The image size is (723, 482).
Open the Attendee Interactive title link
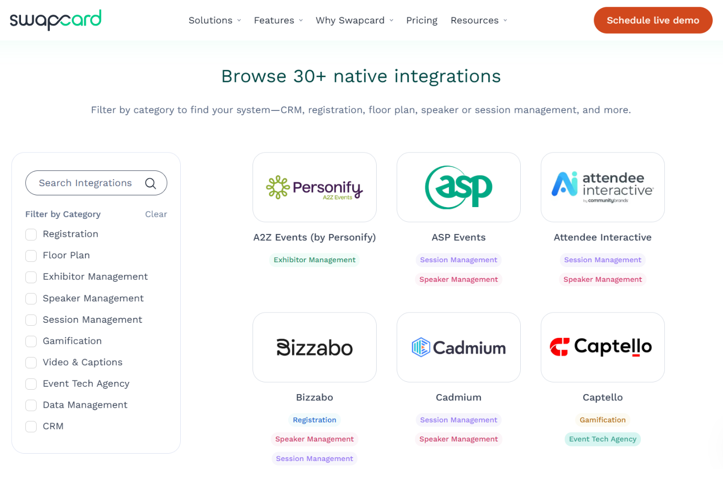point(603,237)
